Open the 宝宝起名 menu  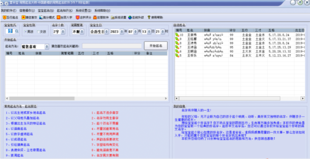46,11
